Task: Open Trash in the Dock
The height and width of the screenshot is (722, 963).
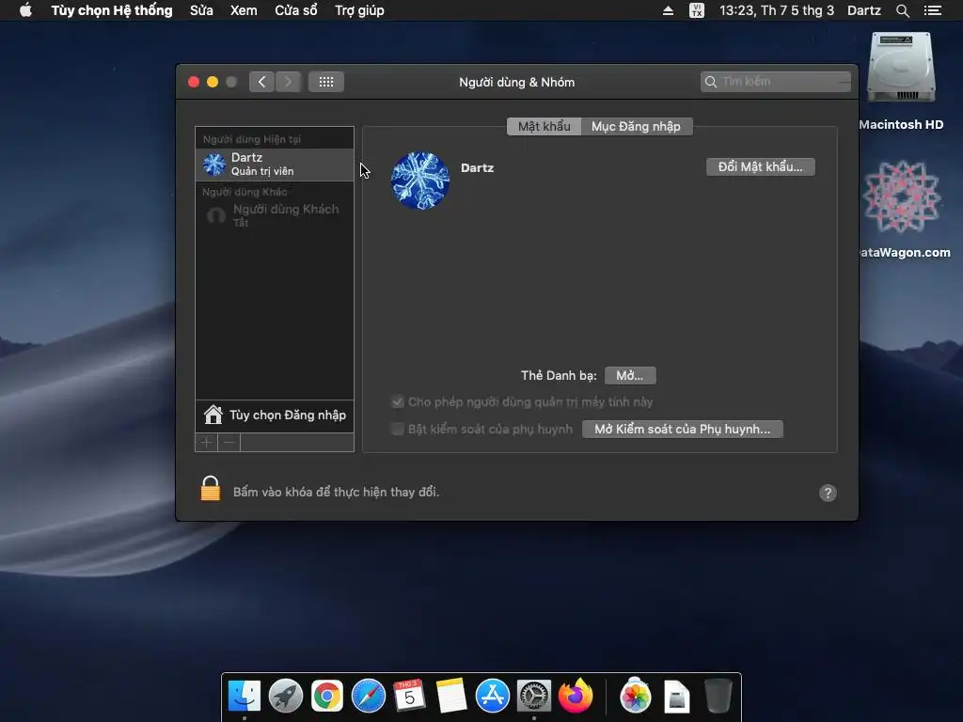Action: [x=718, y=697]
